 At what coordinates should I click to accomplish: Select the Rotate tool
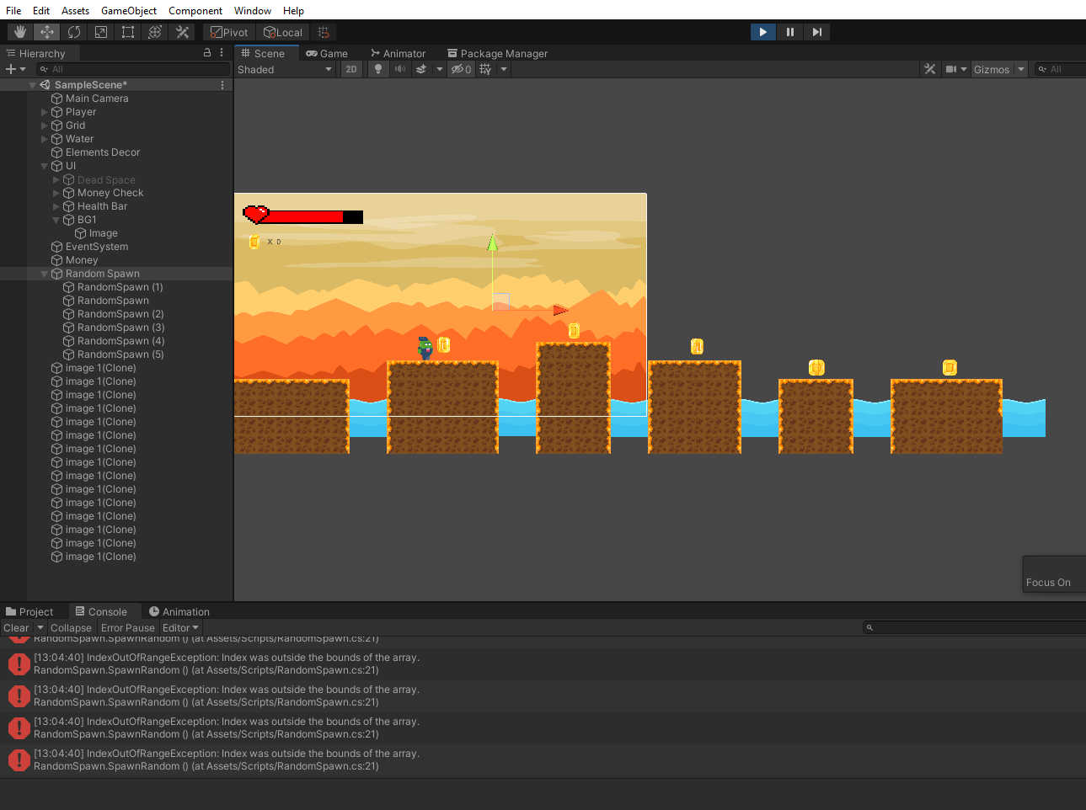coord(74,32)
